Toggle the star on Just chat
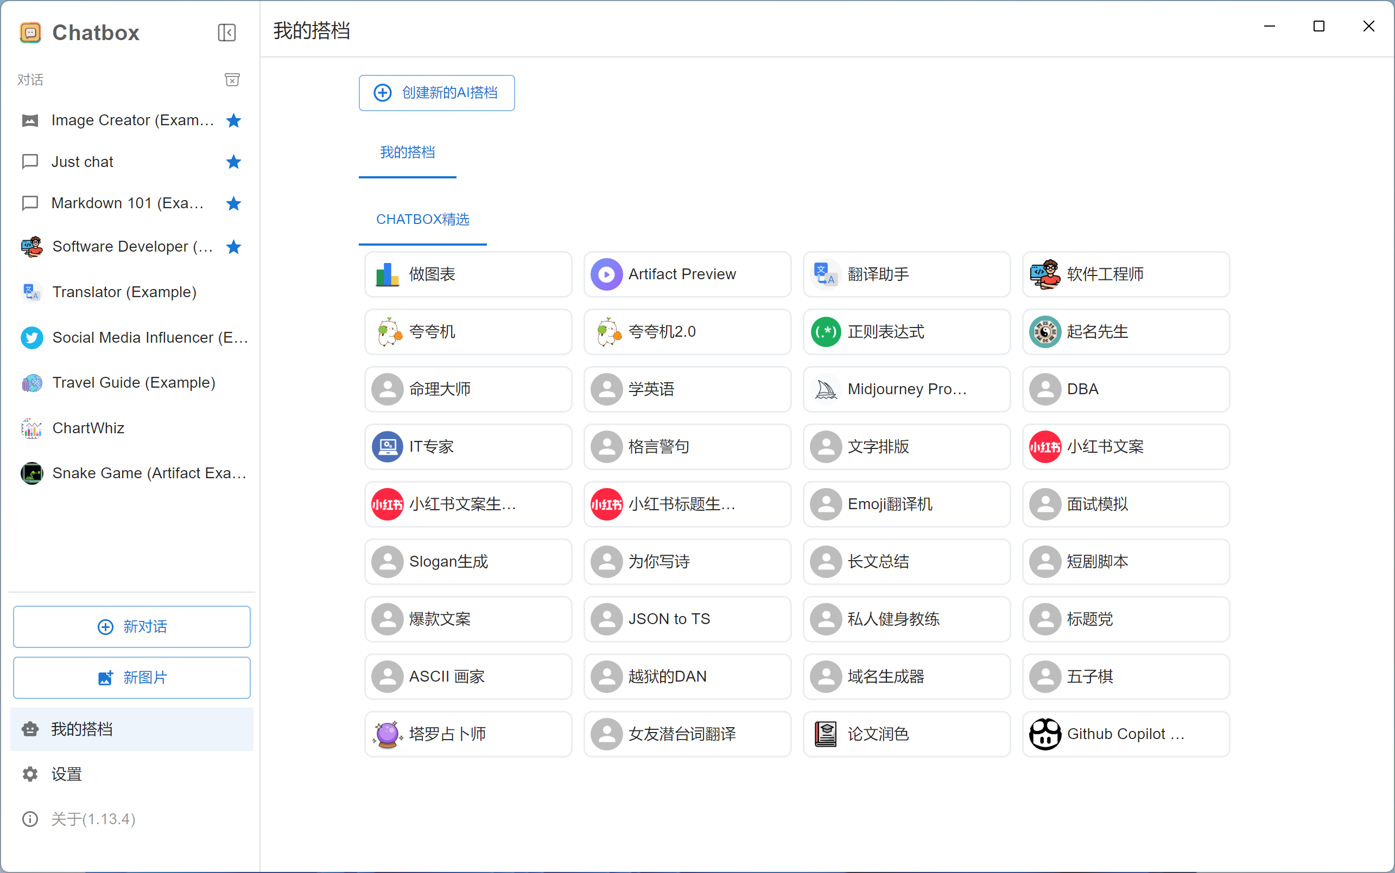1395x873 pixels. click(x=233, y=162)
